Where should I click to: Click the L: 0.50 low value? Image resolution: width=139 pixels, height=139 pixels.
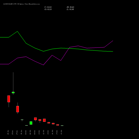[70, 9]
